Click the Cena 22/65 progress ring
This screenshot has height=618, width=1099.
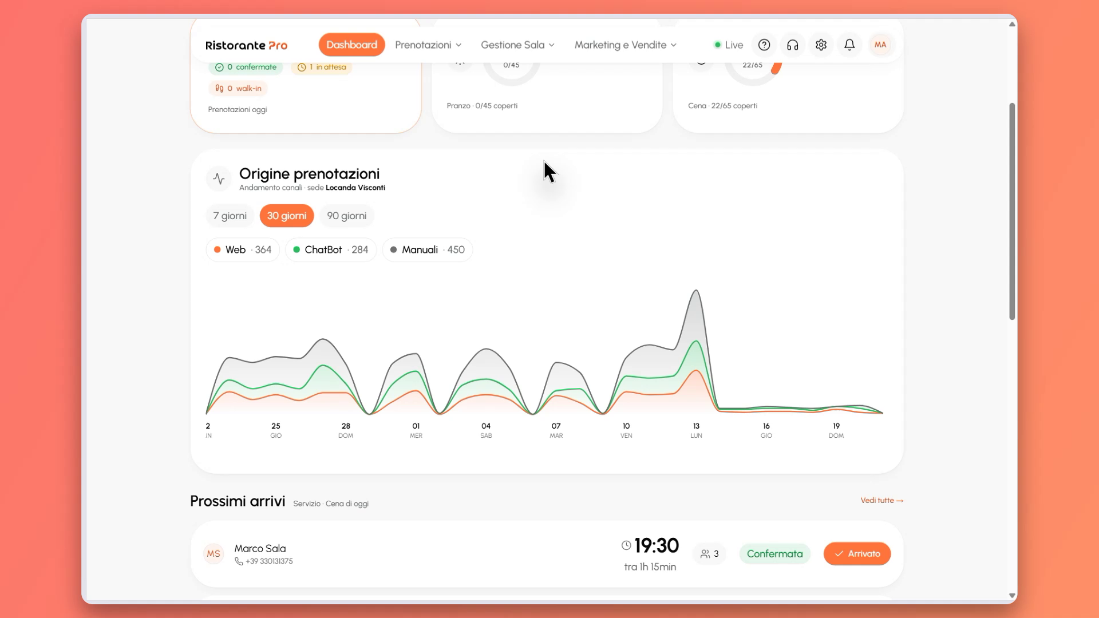tap(753, 66)
